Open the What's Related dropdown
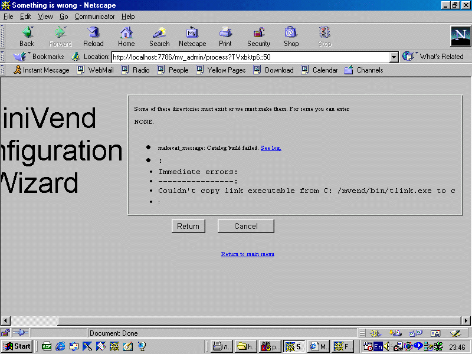Viewport: 472px width, 354px height. [x=434, y=57]
